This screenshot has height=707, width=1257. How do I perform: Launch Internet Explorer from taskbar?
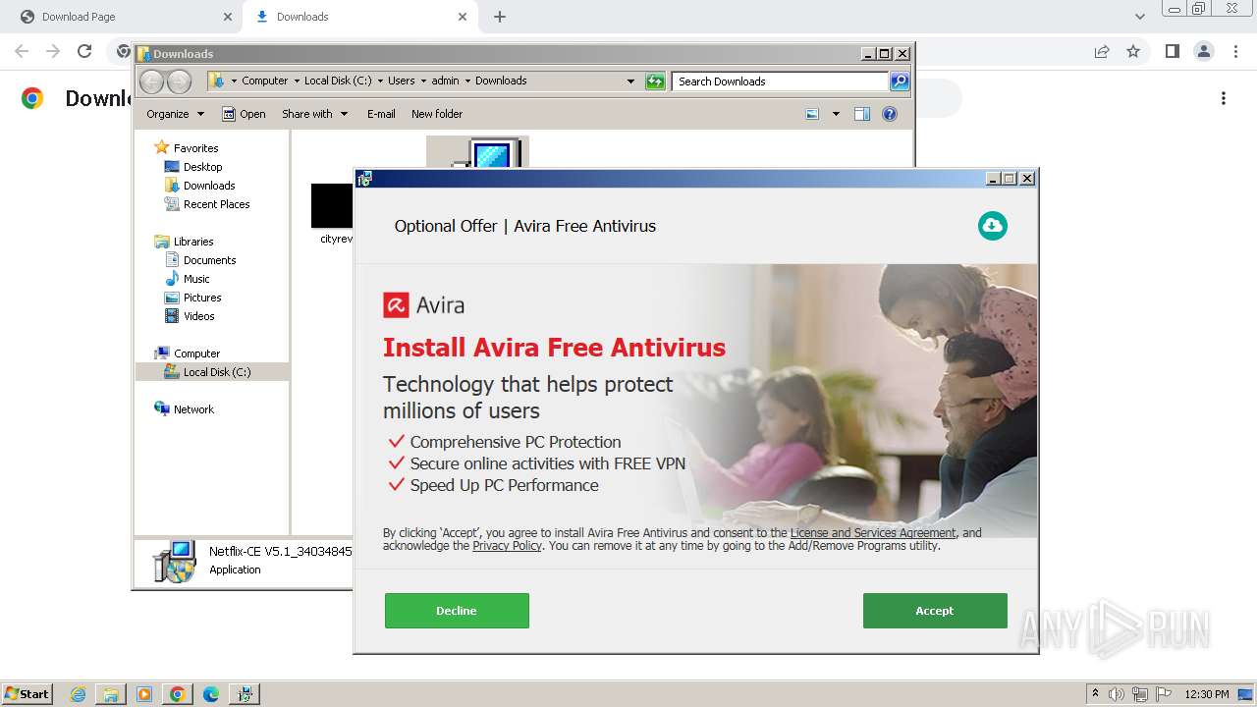click(x=79, y=694)
